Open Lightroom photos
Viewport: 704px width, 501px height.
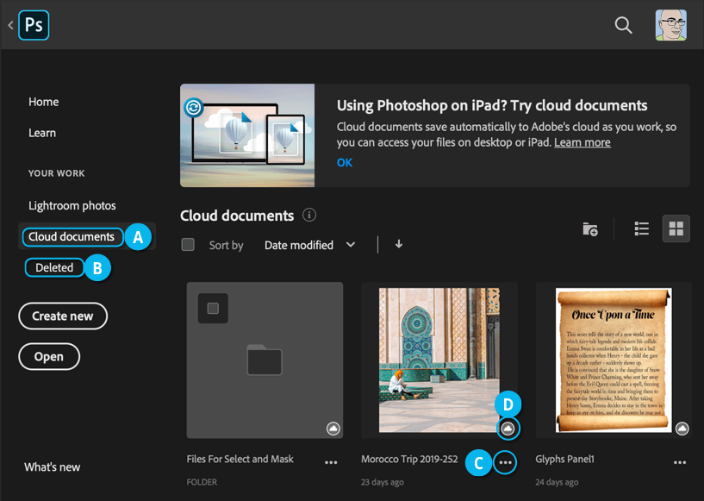click(72, 206)
